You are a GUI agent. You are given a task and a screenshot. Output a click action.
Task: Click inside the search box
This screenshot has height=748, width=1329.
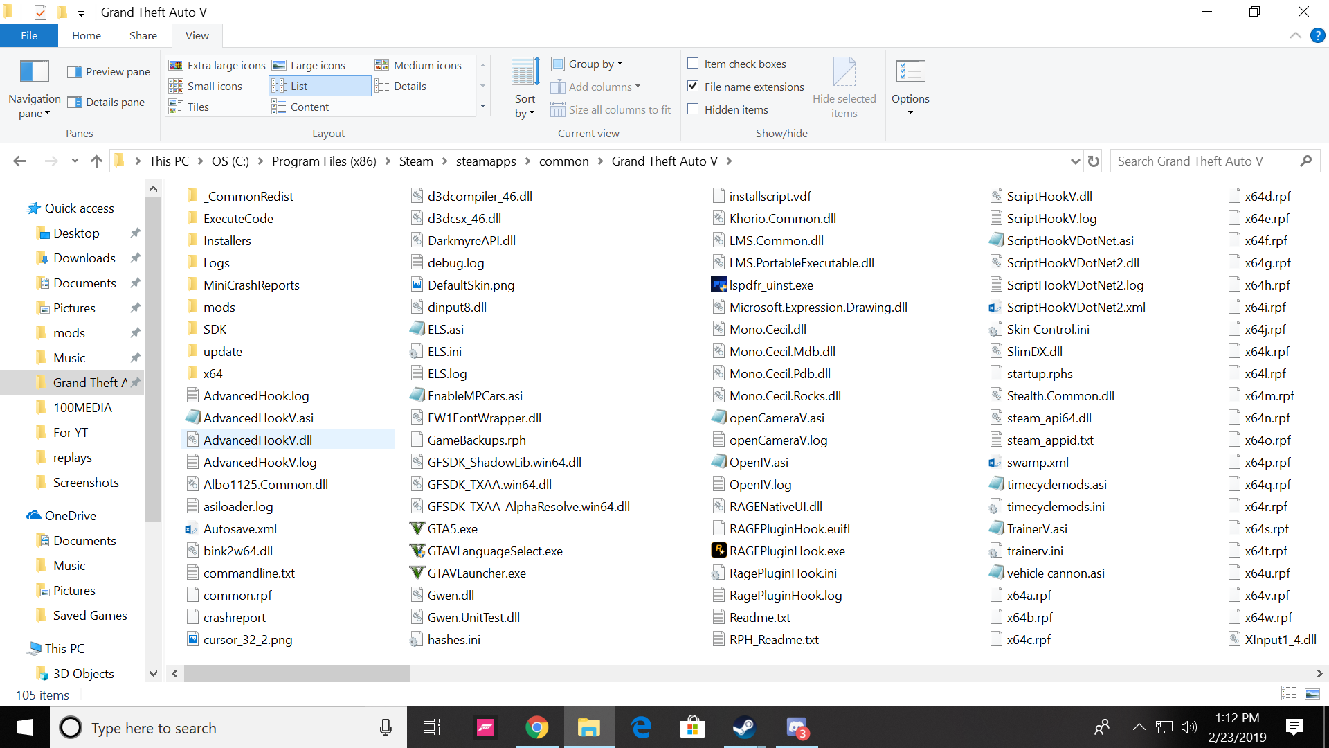click(x=1204, y=160)
